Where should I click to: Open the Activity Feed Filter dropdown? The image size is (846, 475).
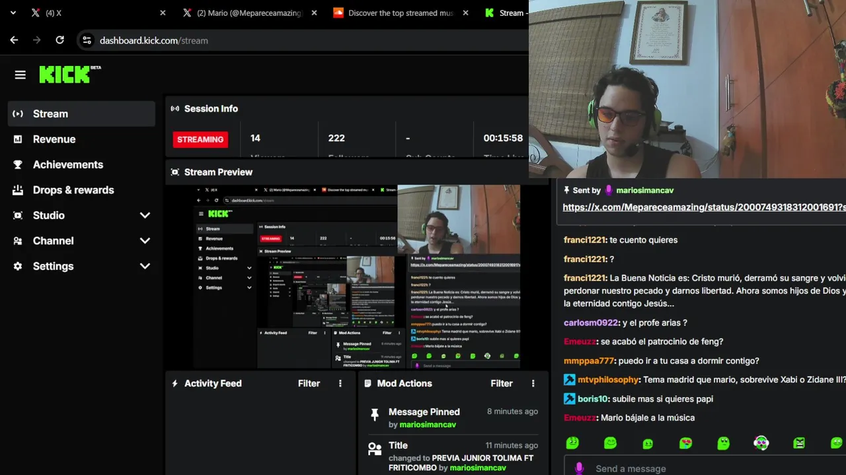tap(309, 383)
